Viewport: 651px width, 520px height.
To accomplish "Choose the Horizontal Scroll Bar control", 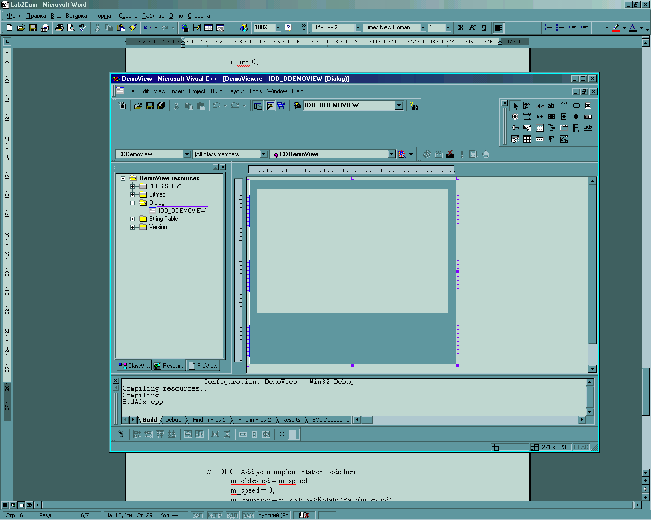I will click(552, 117).
